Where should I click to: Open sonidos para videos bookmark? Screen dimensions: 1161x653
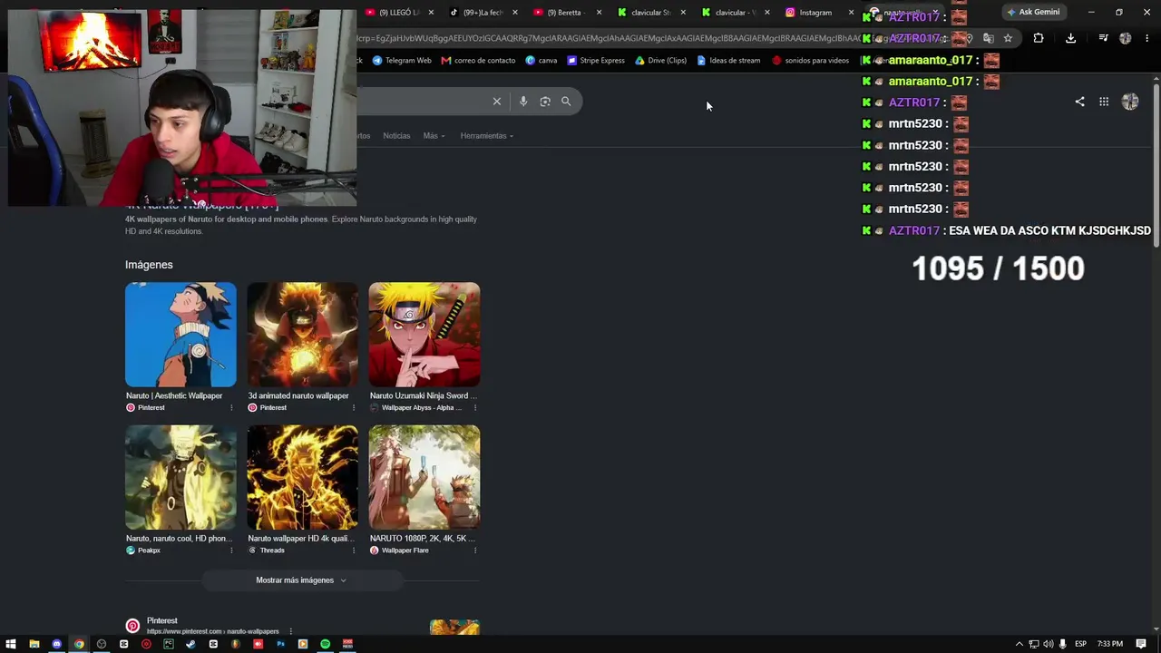pyautogui.click(x=811, y=61)
